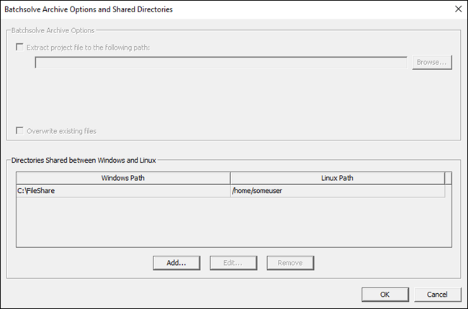This screenshot has width=468, height=309.
Task: Confirm the dialog with OK
Action: point(384,294)
